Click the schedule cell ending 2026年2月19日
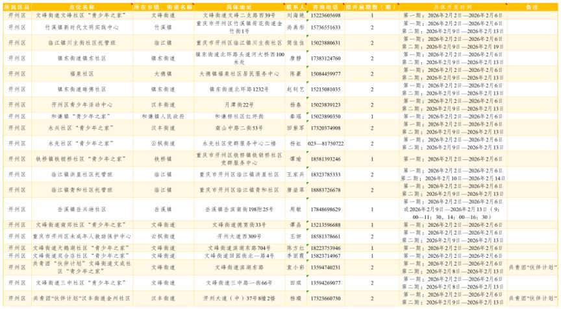The height and width of the screenshot is (309, 561). [453, 43]
